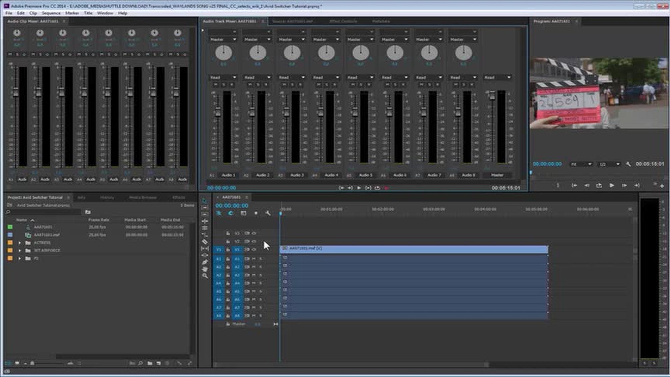Click the Name column header in the project panel
The width and height of the screenshot is (670, 377).
(x=22, y=220)
